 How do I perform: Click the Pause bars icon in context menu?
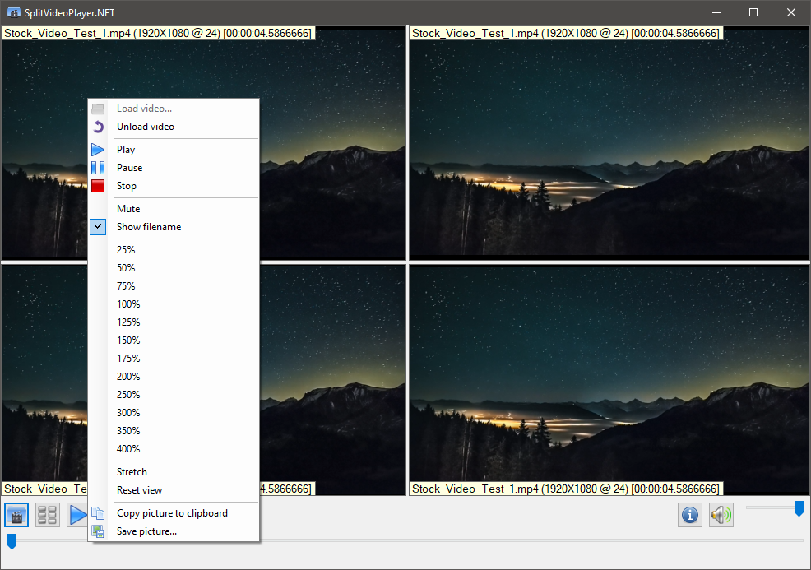(98, 168)
